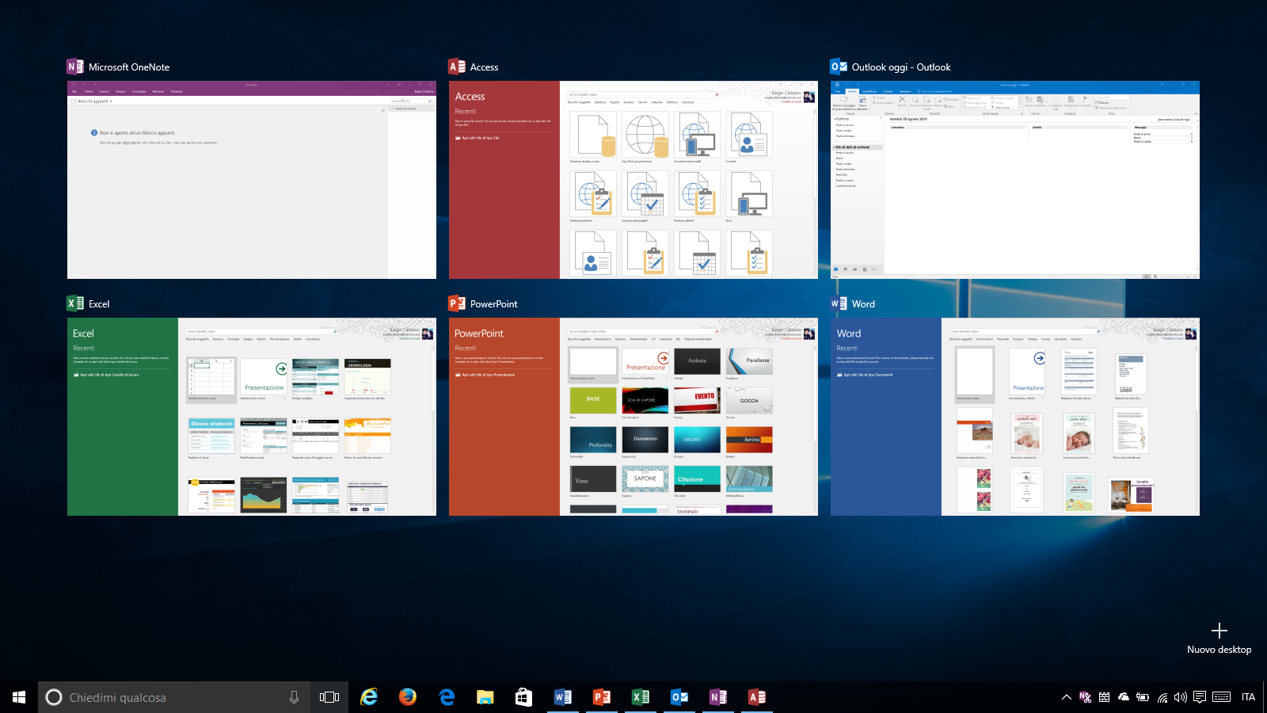Open the Windows Store taskbar icon
Screen dimensions: 1267x713
coord(524,697)
